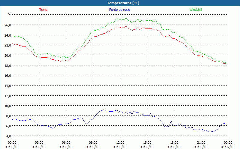The width and height of the screenshot is (240, 150).
Task: Select the blue 'Punto de rocío' legend label
Action: [x=119, y=10]
